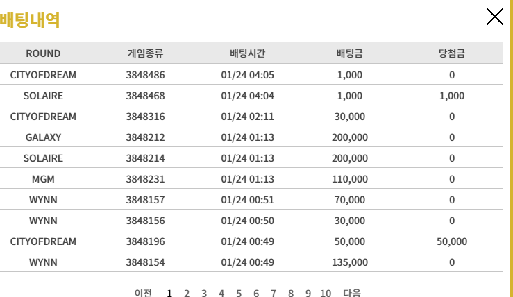
Task: Open page 4 of betting history
Action: pos(221,293)
